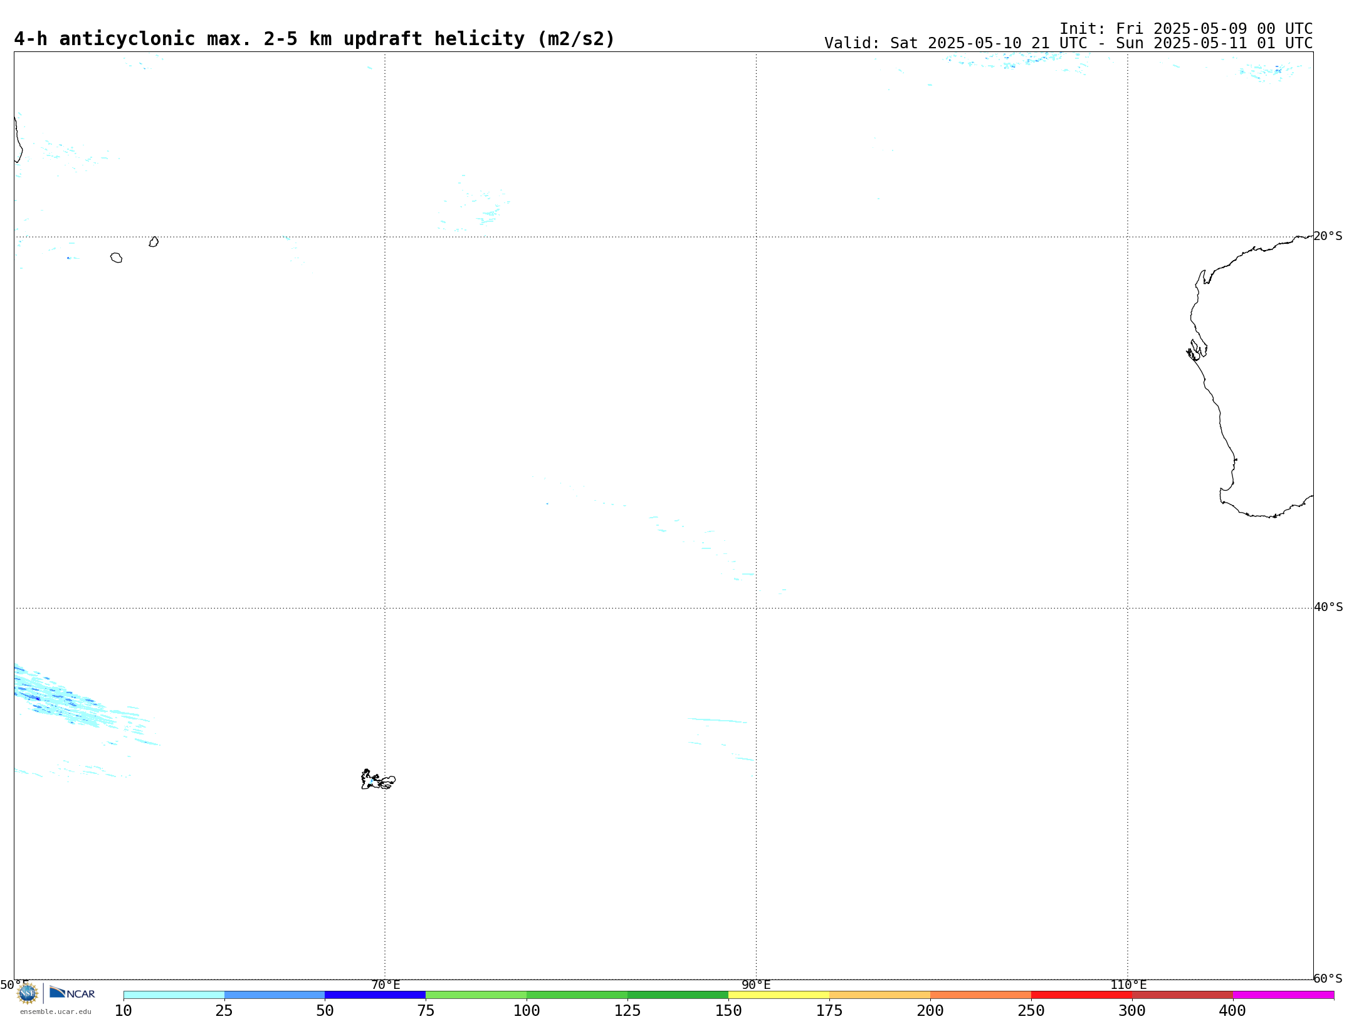Image resolution: width=1354 pixels, height=1019 pixels.
Task: Click the colorbar value 100
Action: (527, 1011)
